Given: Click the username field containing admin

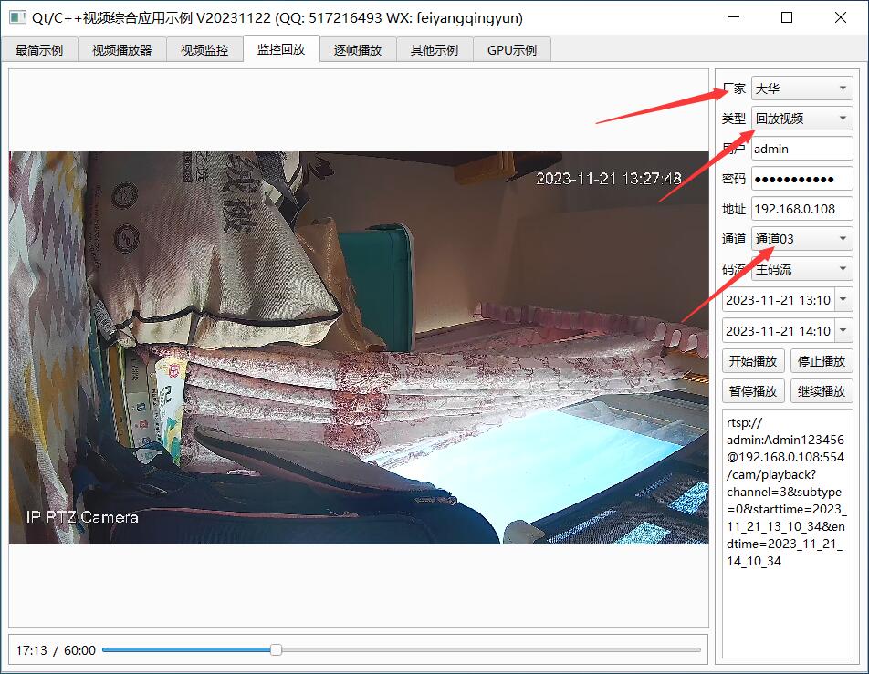Looking at the screenshot, I should tap(801, 149).
